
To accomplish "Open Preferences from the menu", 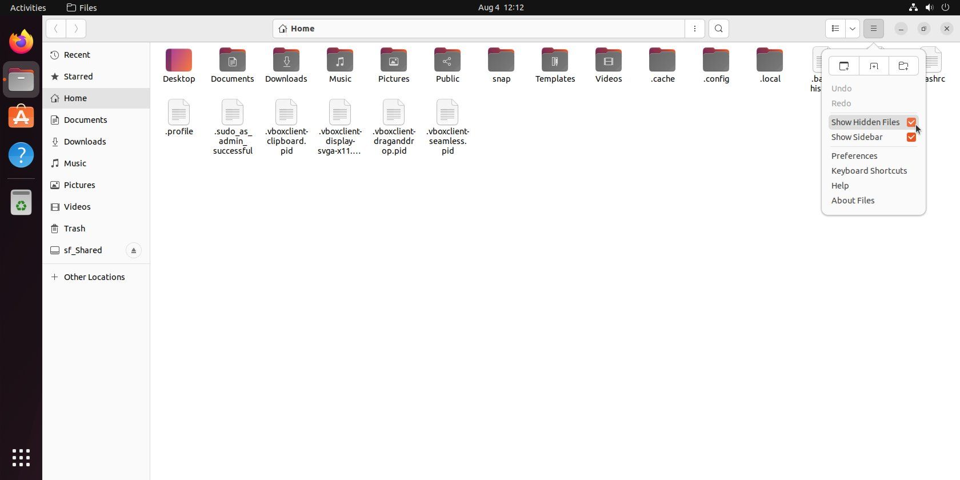I will pyautogui.click(x=874, y=156).
